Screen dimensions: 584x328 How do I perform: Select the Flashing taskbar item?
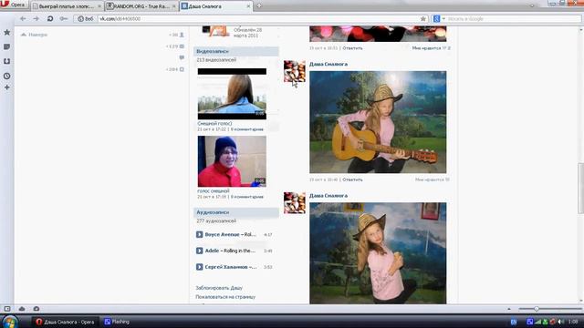117,322
